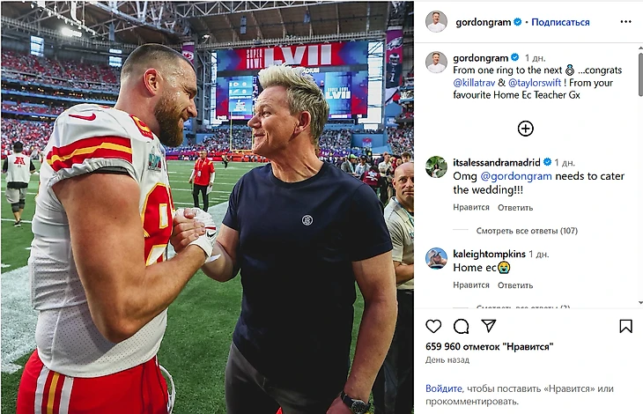Click gordongram verified badge in header

click(x=518, y=22)
